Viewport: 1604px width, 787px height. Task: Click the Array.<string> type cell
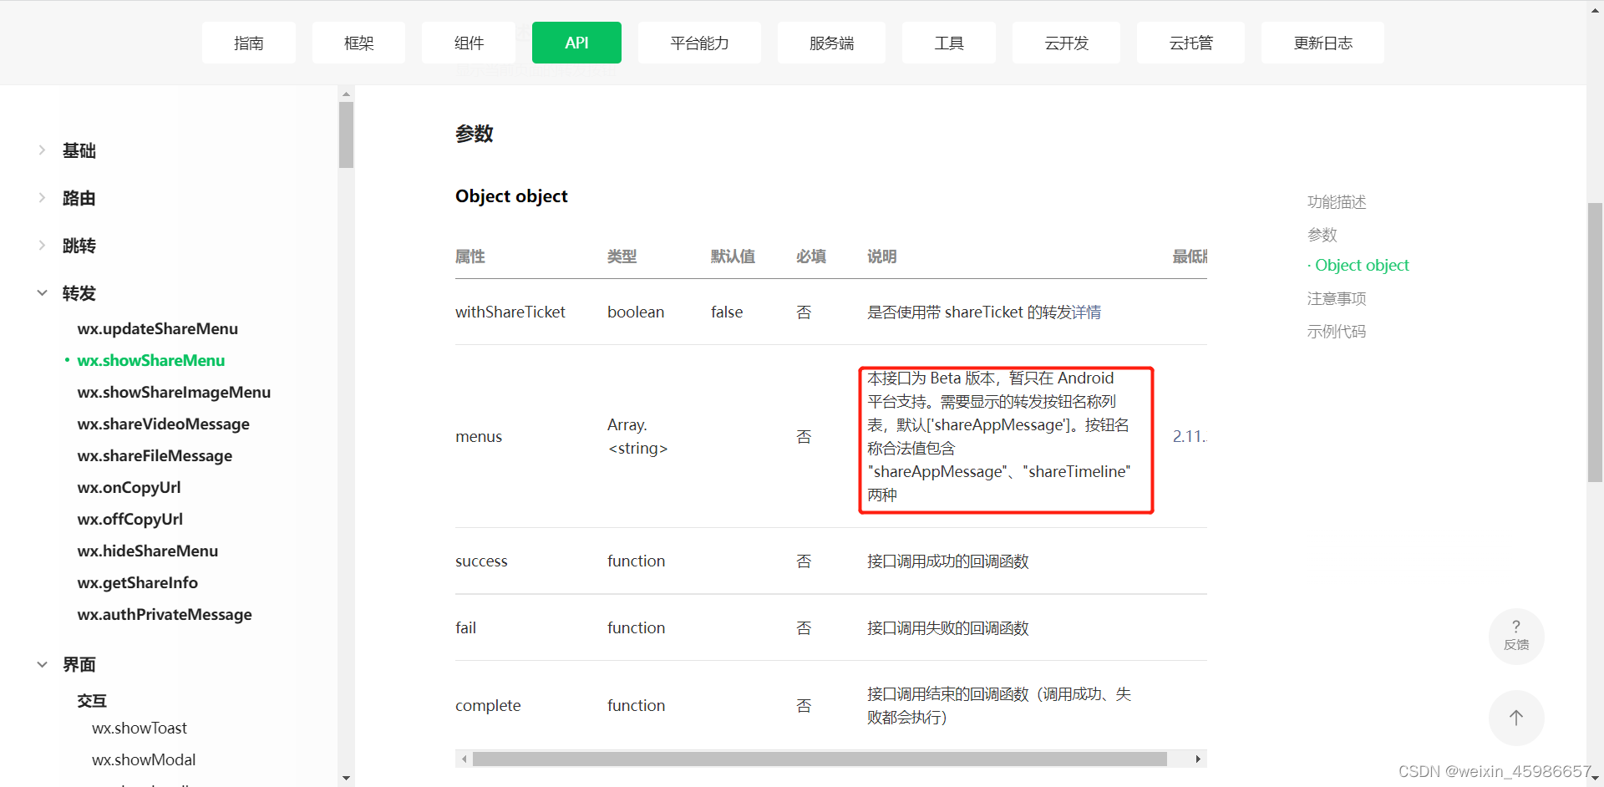tap(637, 436)
